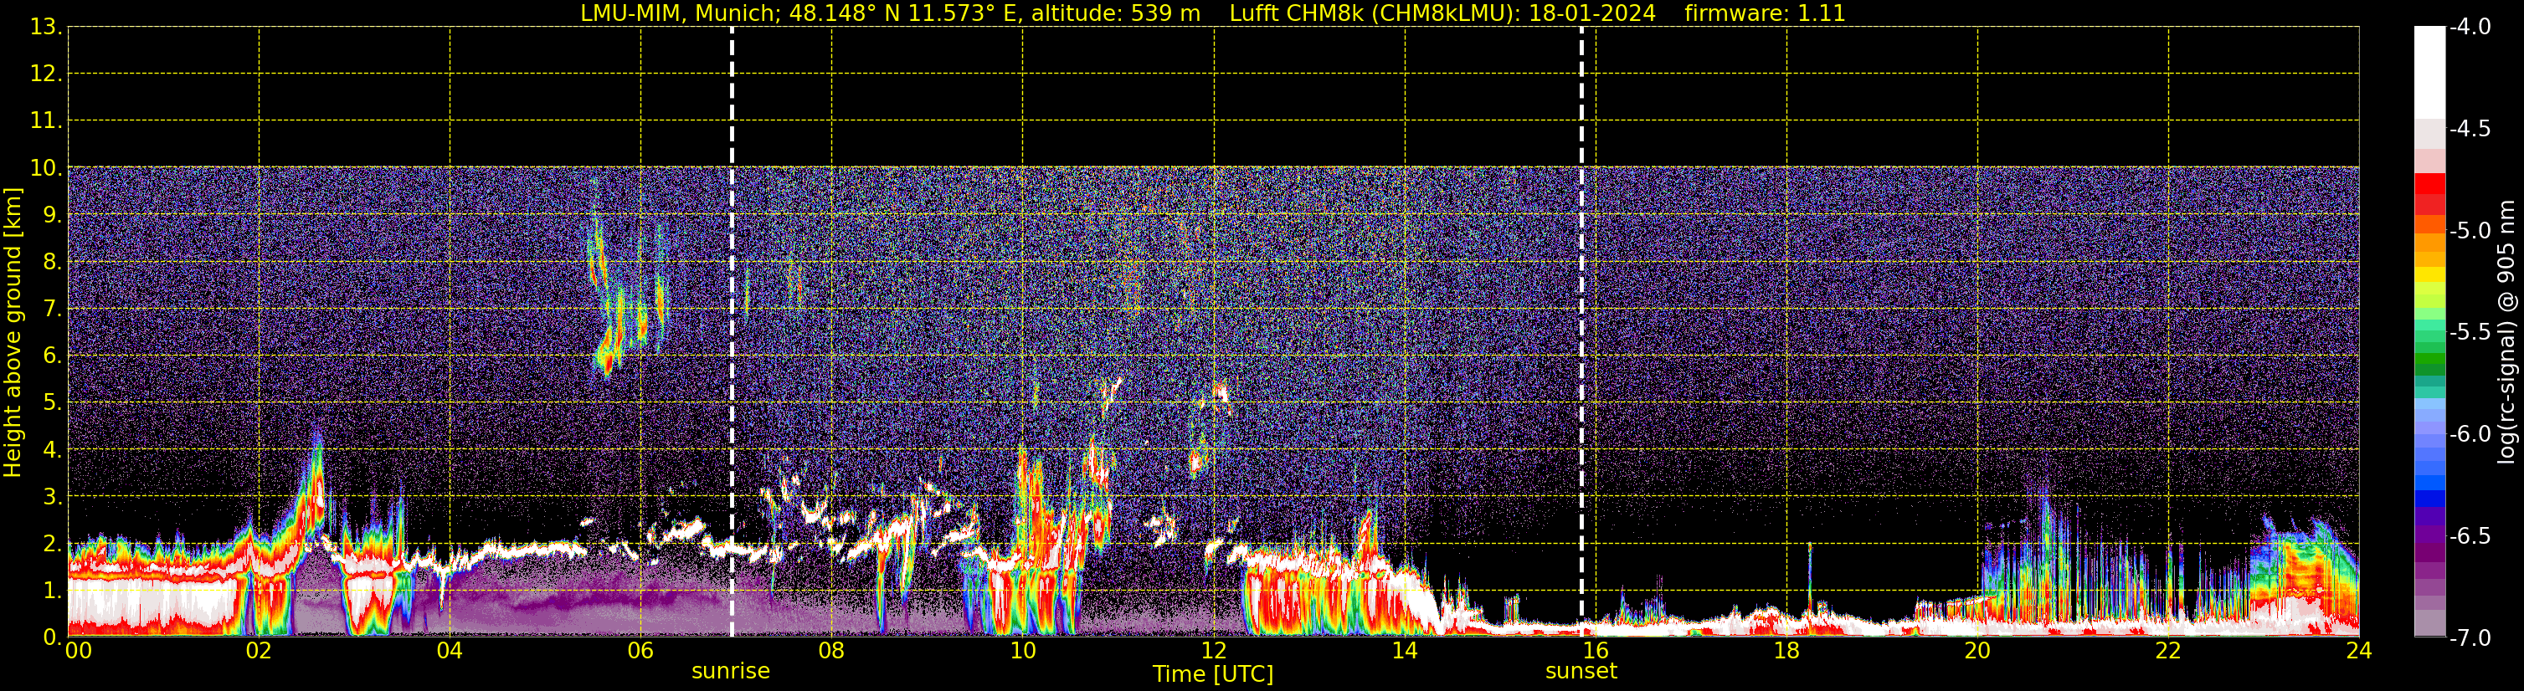Click the '16' time axis tick label
The width and height of the screenshot is (2524, 691).
1595,651
